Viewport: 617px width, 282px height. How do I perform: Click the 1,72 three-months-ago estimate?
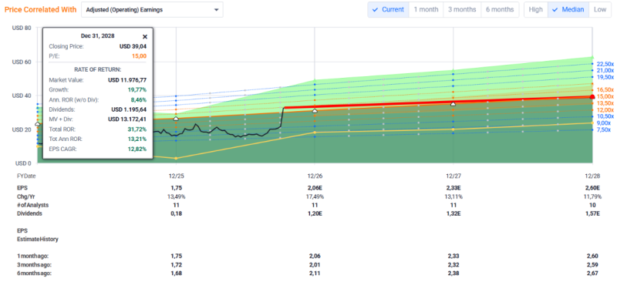point(176,265)
